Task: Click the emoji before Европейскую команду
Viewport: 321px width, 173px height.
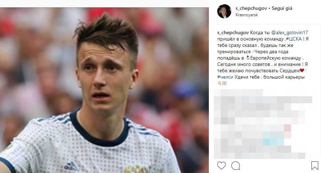Action: coord(248,58)
